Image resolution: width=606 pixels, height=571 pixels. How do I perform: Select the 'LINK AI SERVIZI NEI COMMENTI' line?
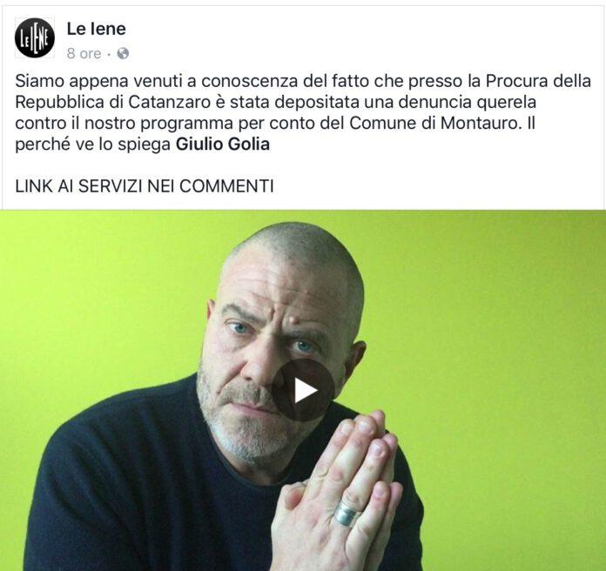pos(145,185)
